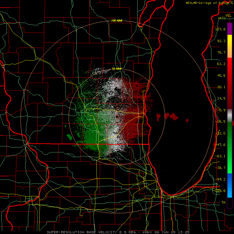Select the 92.3 scale value

[x=221, y=41]
